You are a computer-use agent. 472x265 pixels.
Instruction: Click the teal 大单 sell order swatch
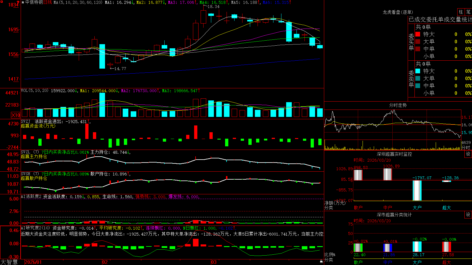[418, 78]
